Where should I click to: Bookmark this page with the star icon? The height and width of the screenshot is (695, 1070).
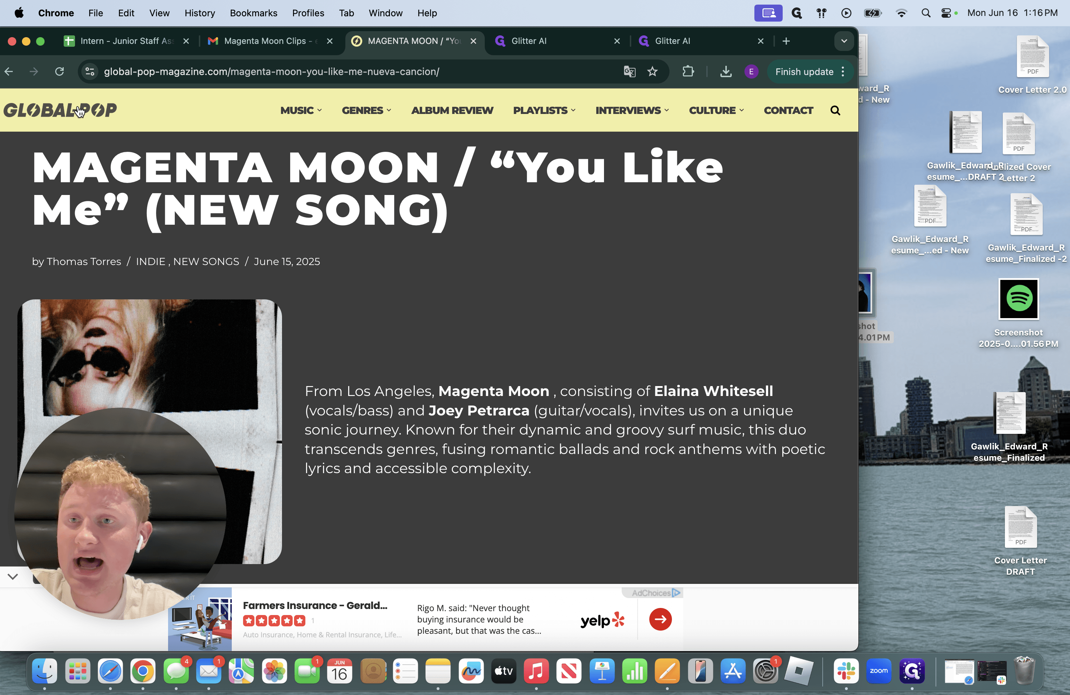coord(652,71)
